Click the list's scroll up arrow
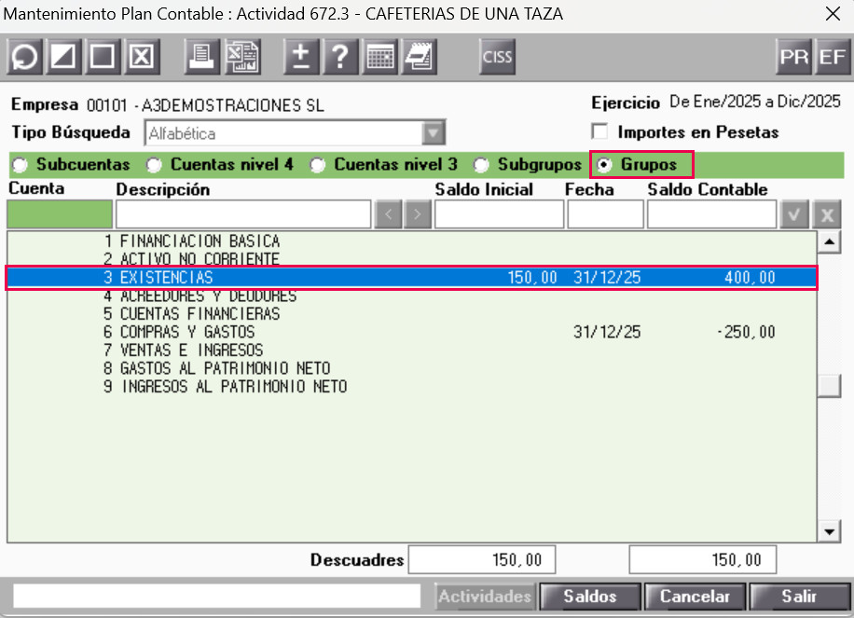This screenshot has width=854, height=618. point(829,241)
